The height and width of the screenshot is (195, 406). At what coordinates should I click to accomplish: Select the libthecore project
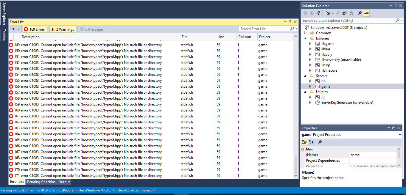coord(329,70)
